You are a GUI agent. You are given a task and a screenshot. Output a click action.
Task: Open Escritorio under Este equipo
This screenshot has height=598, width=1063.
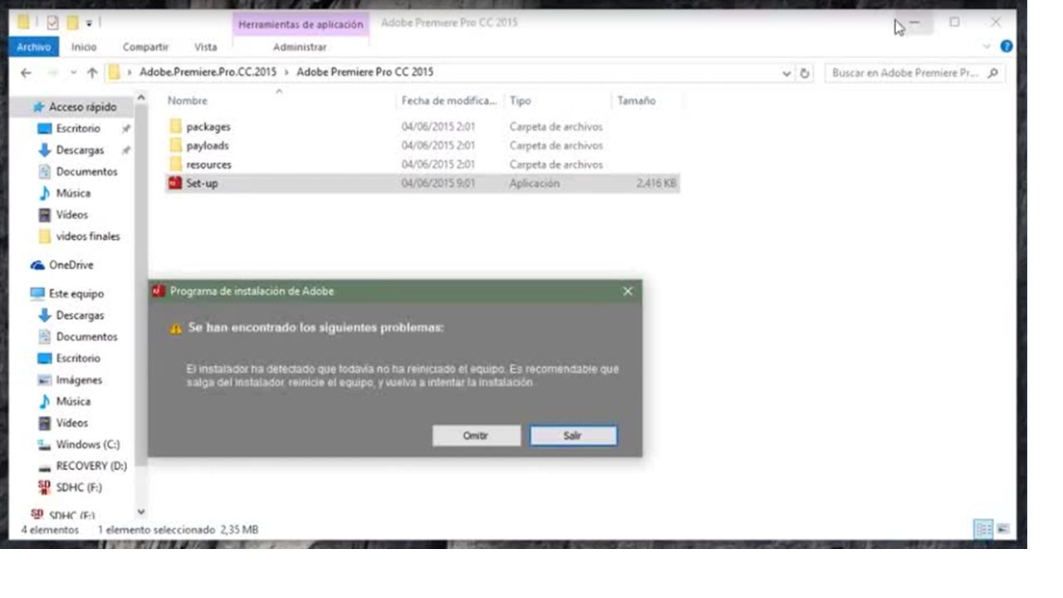78,359
